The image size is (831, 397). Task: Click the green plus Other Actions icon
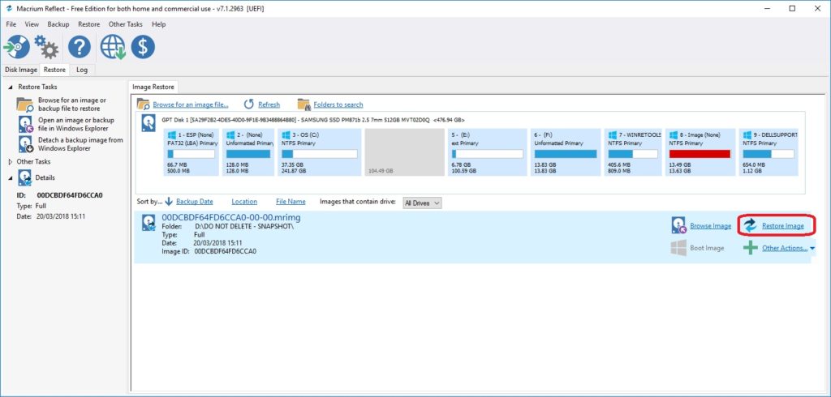tap(750, 248)
